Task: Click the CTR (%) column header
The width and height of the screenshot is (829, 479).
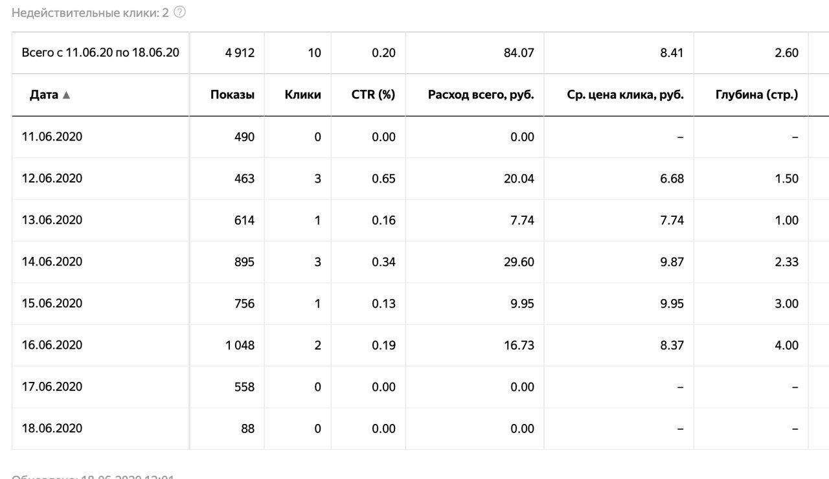Action: tap(374, 95)
